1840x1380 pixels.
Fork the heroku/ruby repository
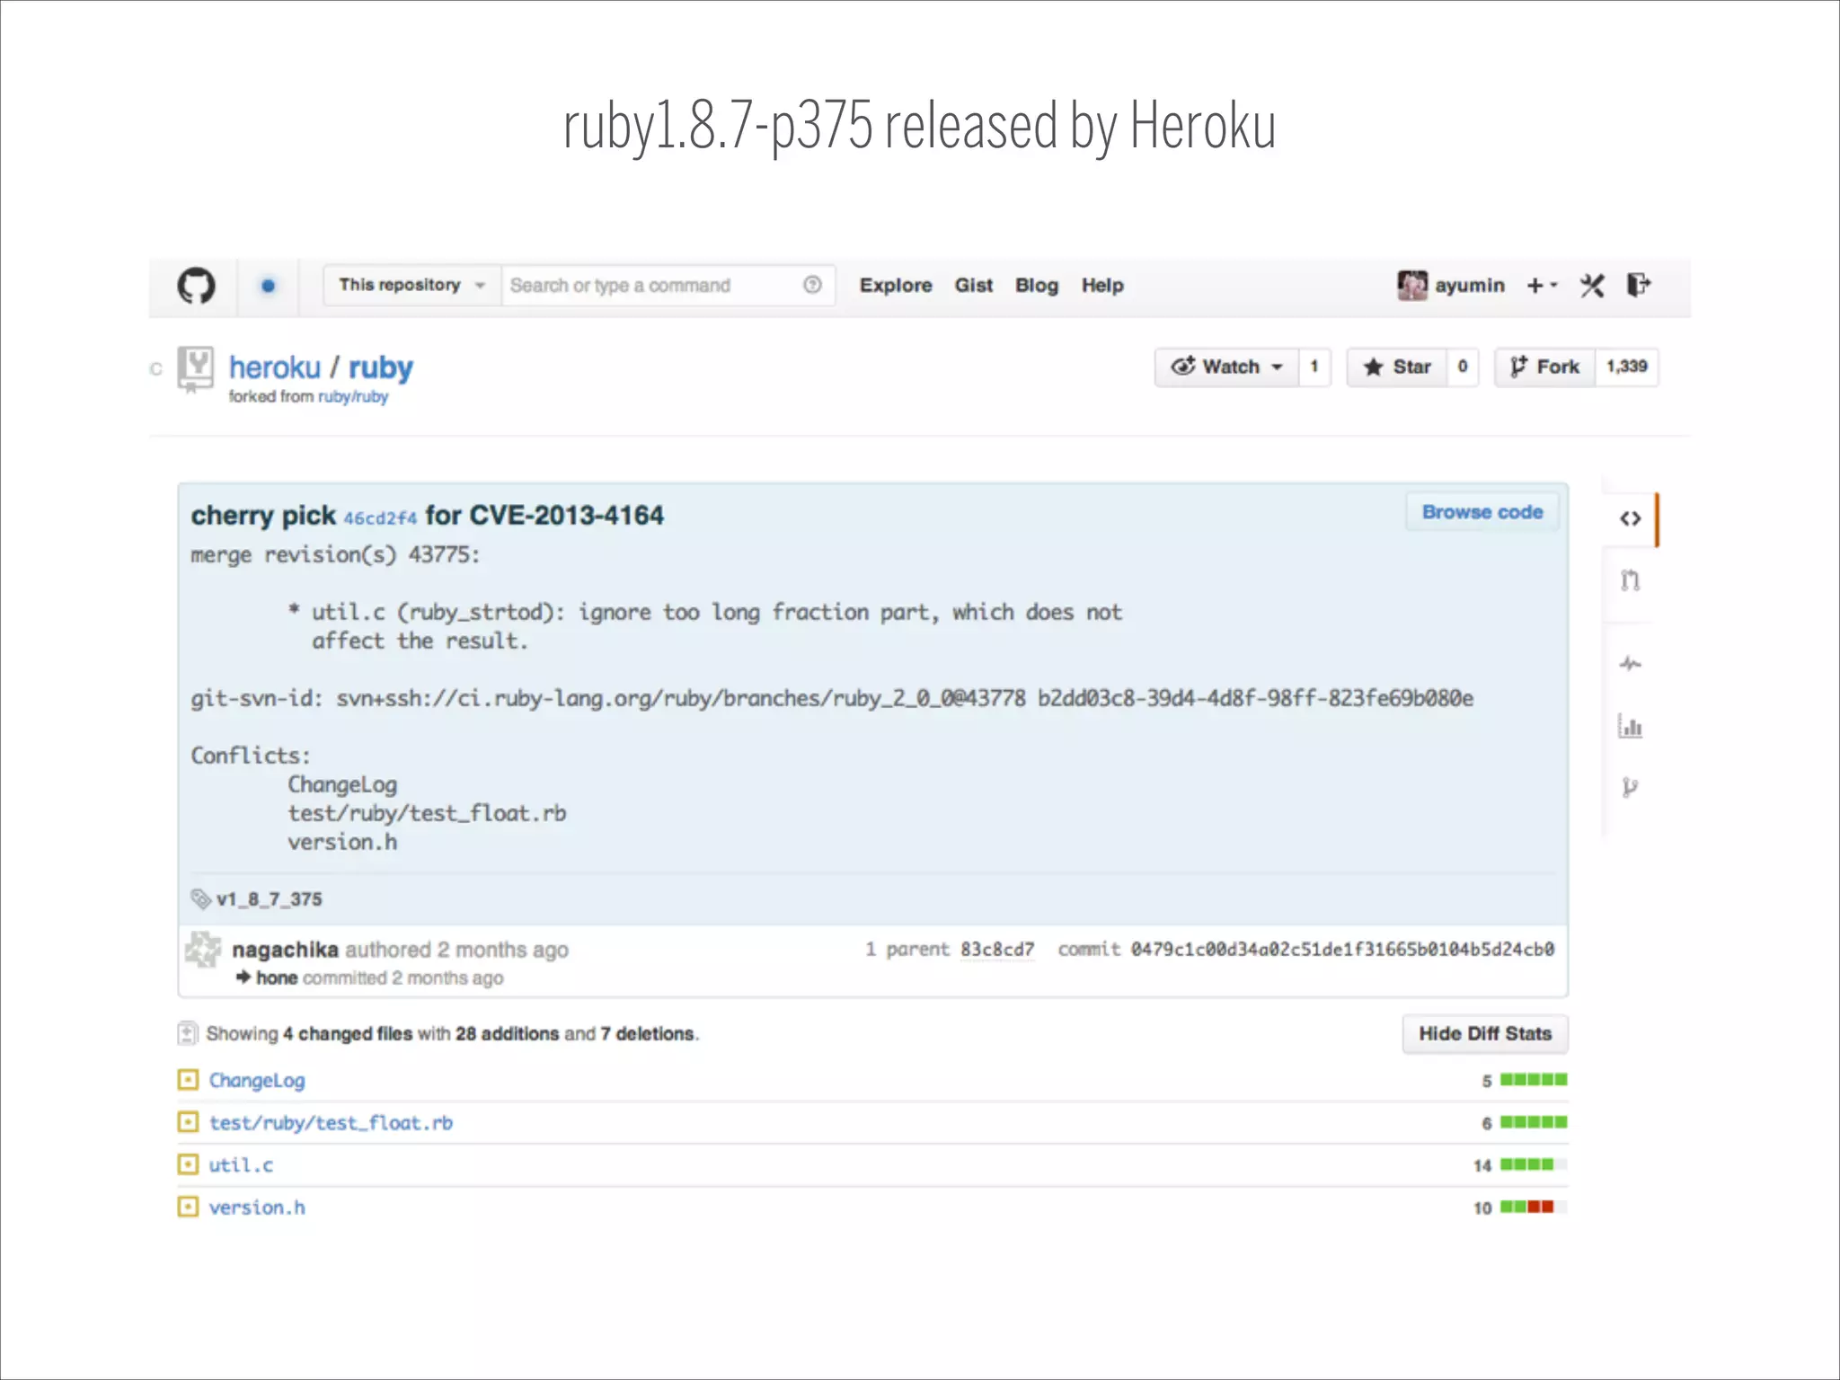coord(1545,367)
